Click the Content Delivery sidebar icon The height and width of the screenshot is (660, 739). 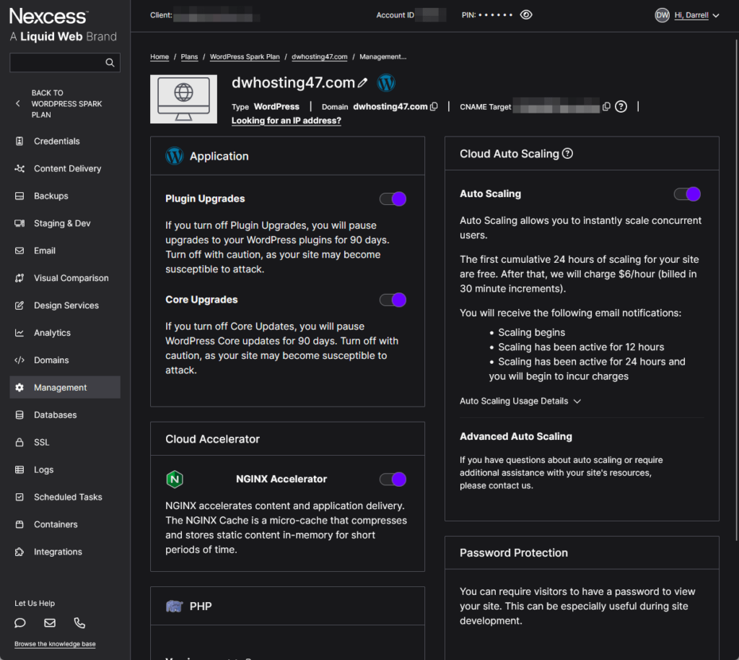point(19,169)
